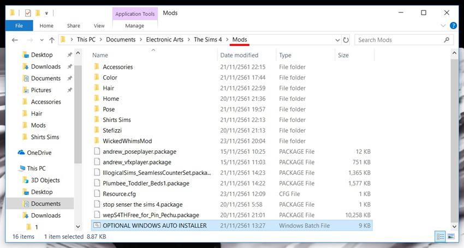Open Desktop in Quick access sidebar
The image size is (464, 248).
[x=41, y=55]
